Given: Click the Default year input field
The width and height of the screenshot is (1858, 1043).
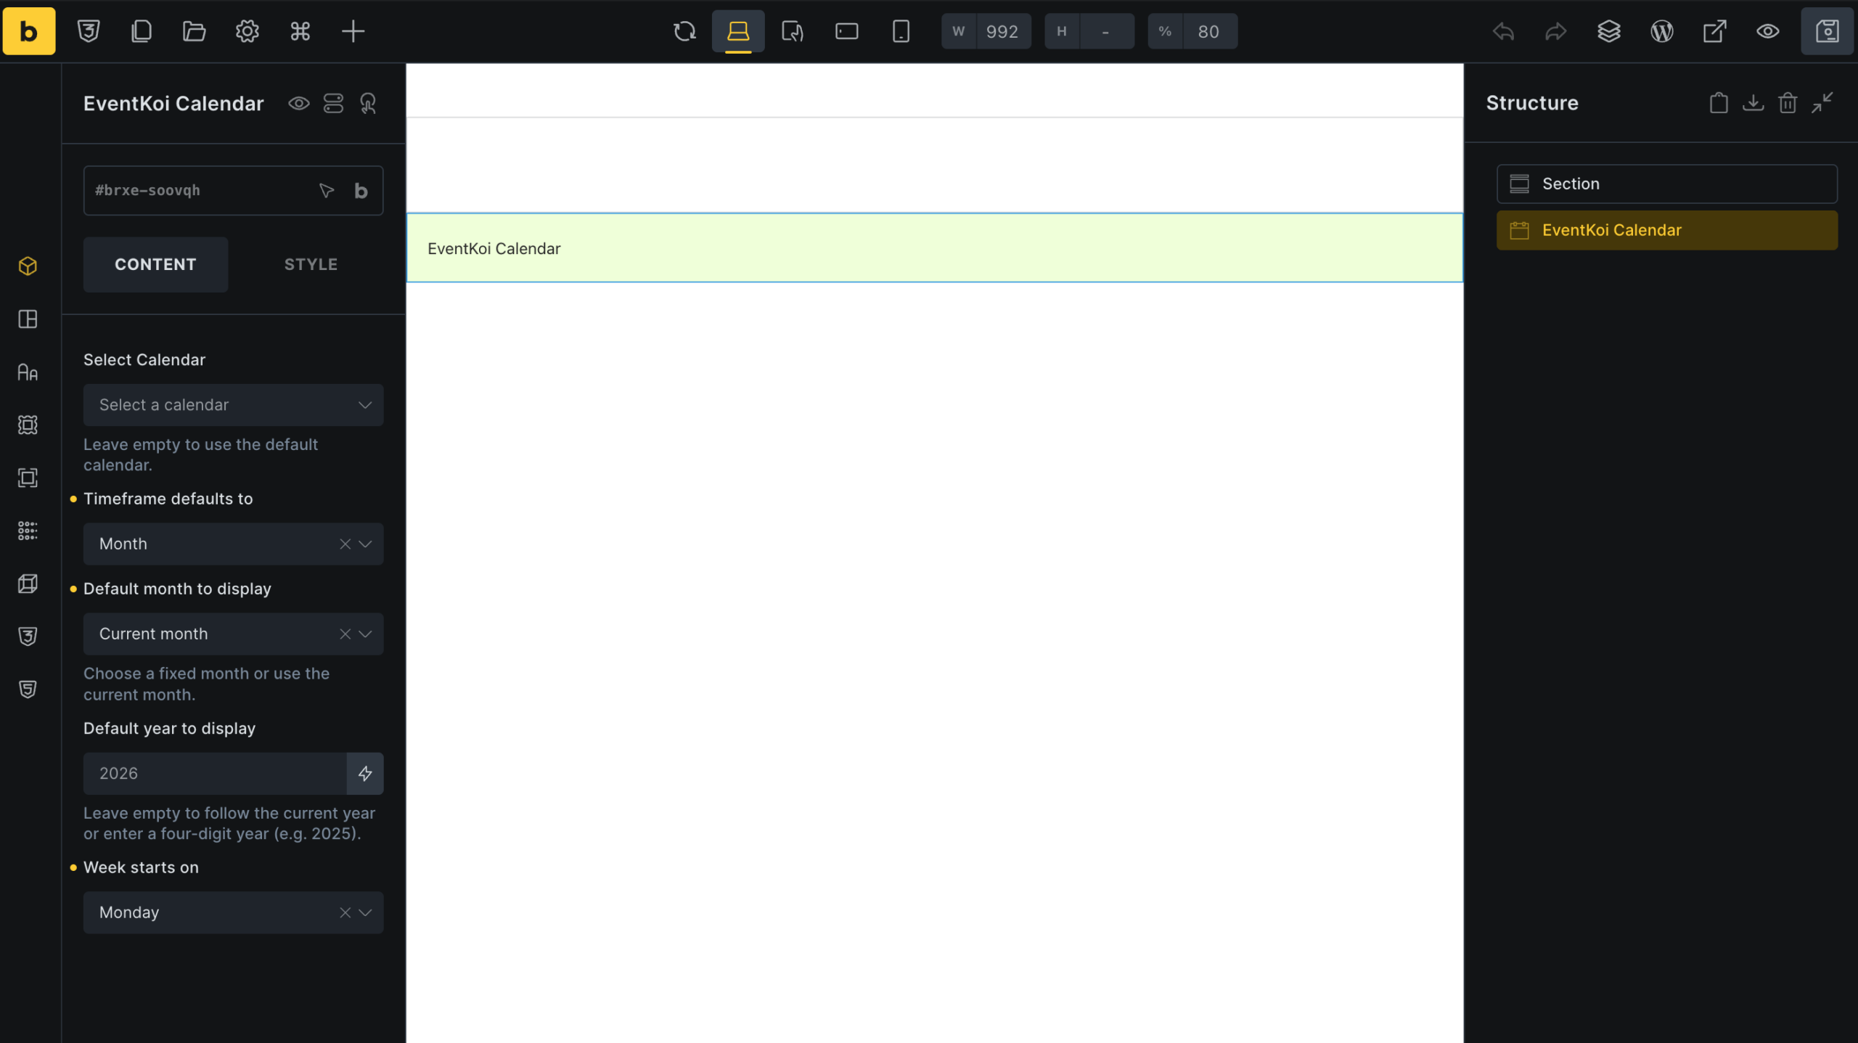Looking at the screenshot, I should tap(215, 773).
